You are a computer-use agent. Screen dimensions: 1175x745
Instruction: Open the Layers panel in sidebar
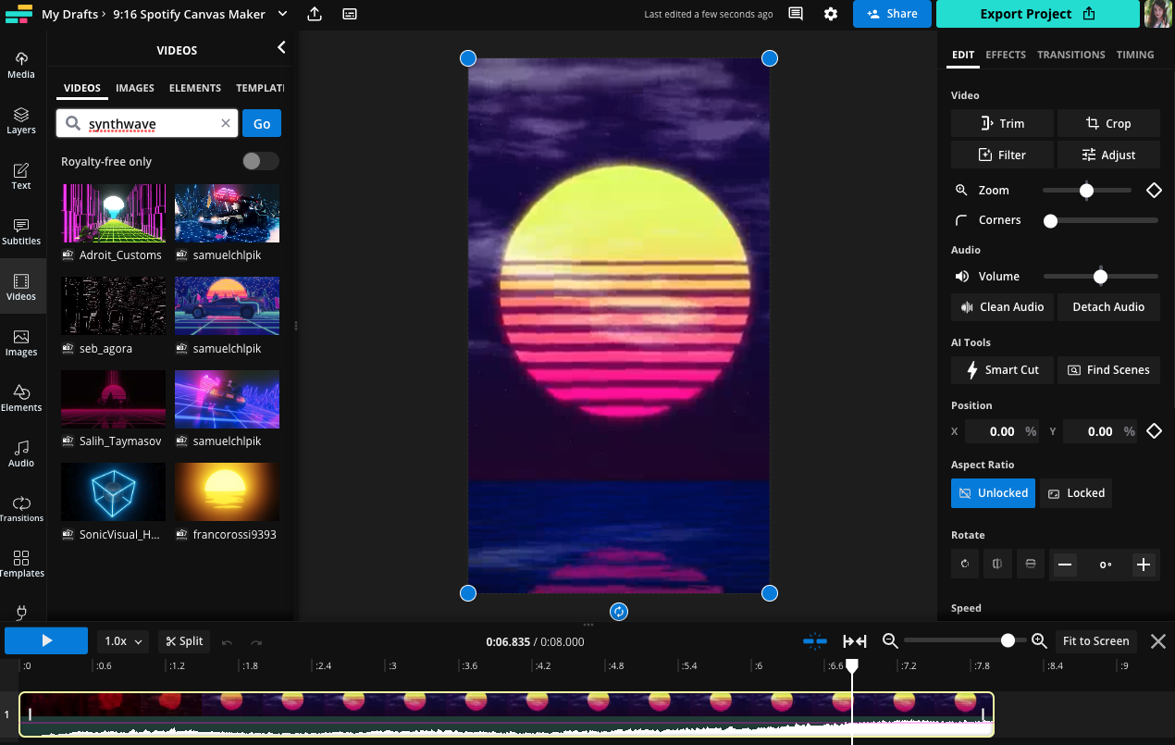[x=21, y=119]
